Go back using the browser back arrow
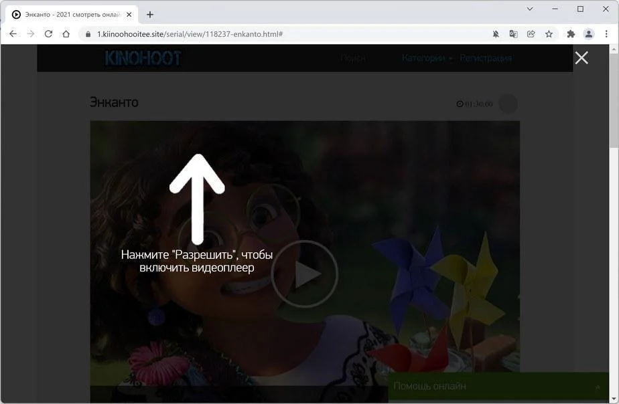The height and width of the screenshot is (404, 619). pyautogui.click(x=13, y=34)
